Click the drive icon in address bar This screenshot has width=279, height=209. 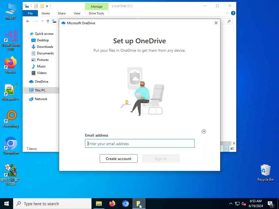(x=54, y=21)
